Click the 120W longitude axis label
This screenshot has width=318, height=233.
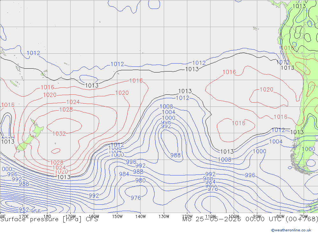pos(187,216)
